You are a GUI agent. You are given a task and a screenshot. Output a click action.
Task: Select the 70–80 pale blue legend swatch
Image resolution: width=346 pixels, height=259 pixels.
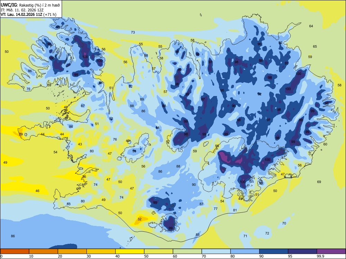(216, 251)
